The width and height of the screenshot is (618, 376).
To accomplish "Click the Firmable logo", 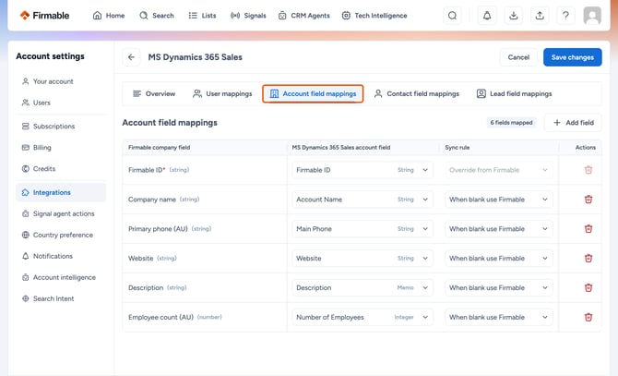I will 44,16.
